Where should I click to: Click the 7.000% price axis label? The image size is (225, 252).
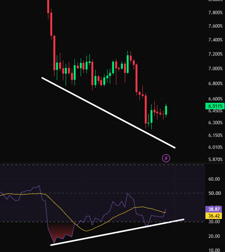tap(215, 69)
